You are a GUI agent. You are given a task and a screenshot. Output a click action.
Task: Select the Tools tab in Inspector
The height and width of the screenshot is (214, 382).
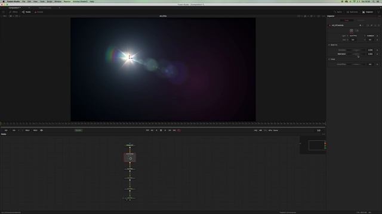(346, 20)
